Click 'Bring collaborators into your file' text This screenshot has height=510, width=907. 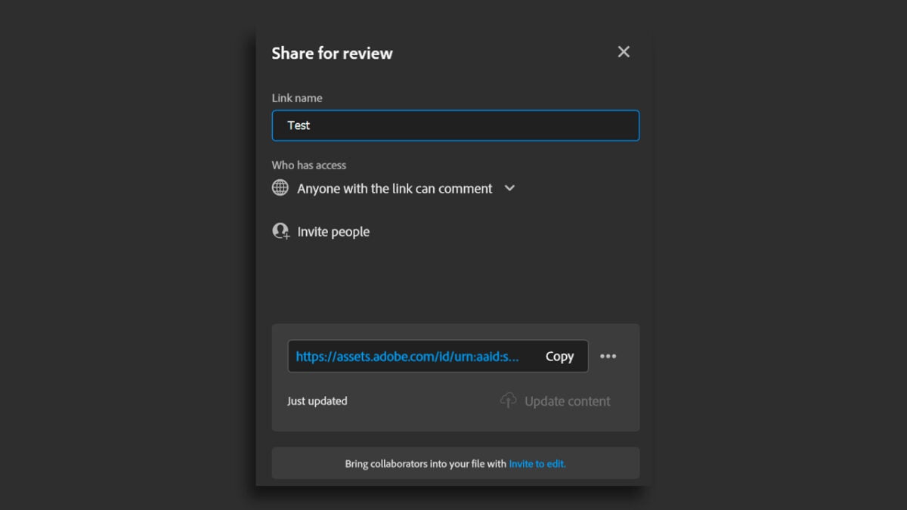[x=425, y=464]
